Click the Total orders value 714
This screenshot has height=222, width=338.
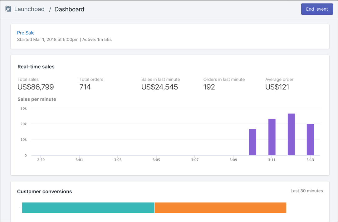click(85, 87)
